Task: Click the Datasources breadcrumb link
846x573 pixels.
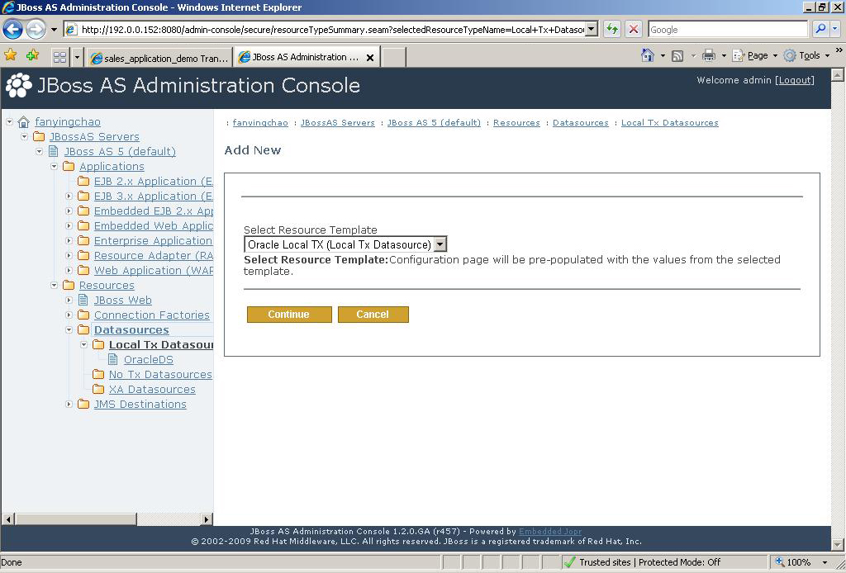Action: (x=581, y=123)
